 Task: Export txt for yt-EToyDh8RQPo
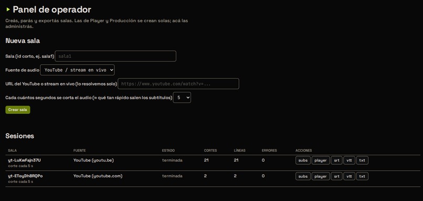[362, 176]
